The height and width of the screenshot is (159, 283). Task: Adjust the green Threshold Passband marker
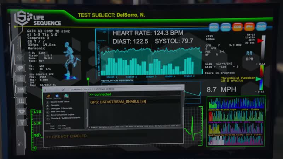point(259,79)
